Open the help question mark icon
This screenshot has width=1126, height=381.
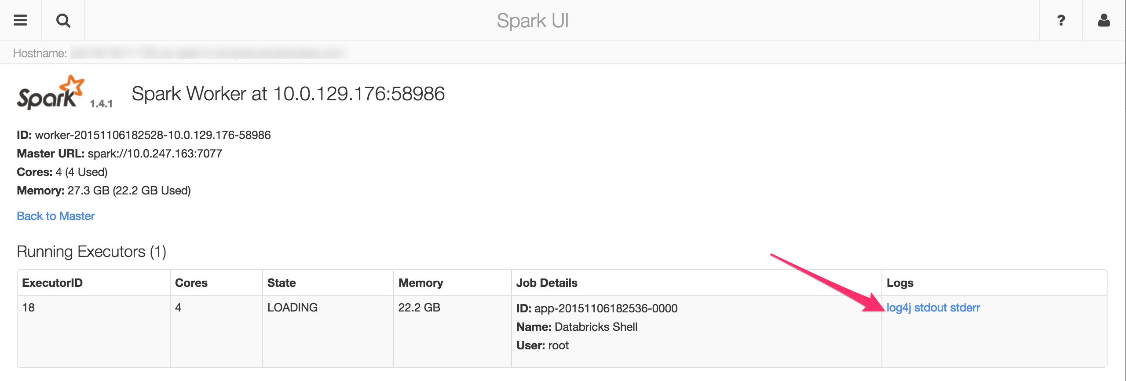(x=1061, y=20)
